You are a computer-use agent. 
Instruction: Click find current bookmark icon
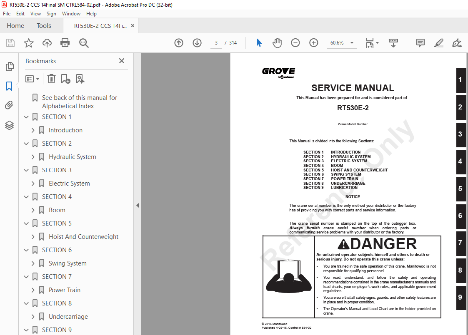coord(80,79)
